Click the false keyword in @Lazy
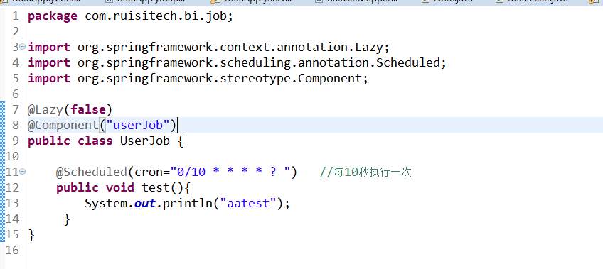The width and height of the screenshot is (603, 269). [87, 110]
